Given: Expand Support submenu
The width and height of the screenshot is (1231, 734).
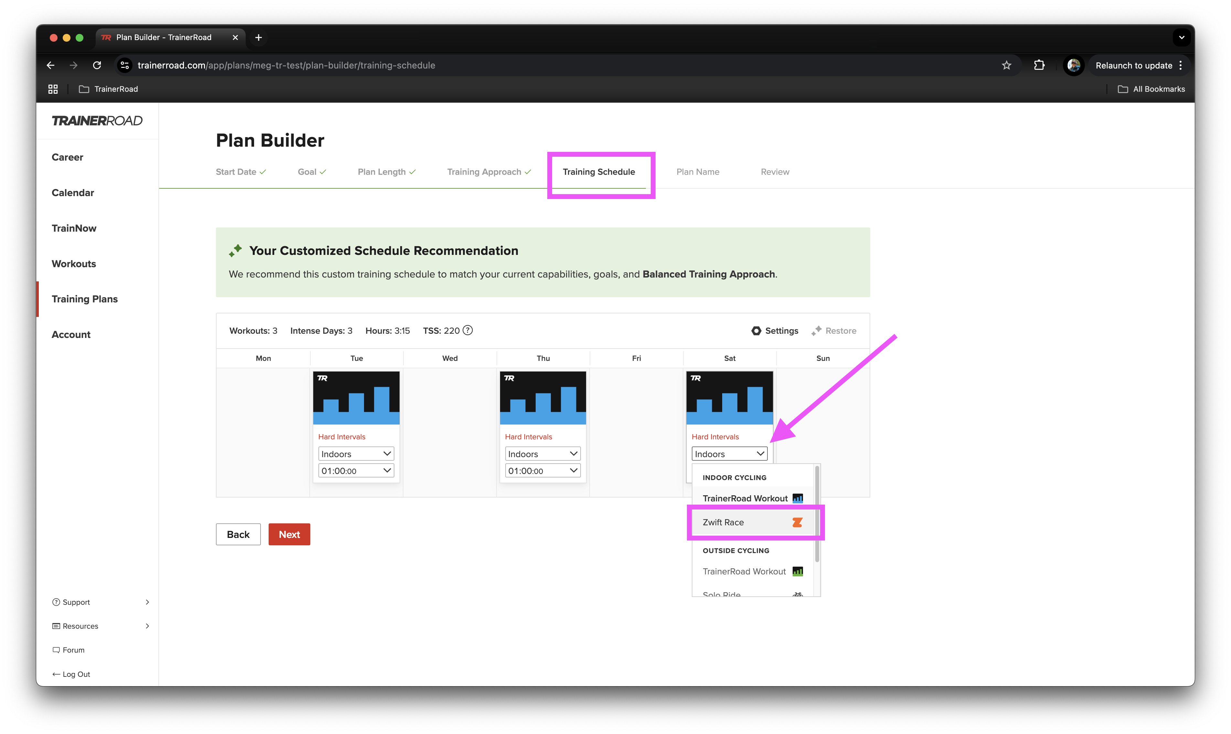Looking at the screenshot, I should pyautogui.click(x=101, y=602).
